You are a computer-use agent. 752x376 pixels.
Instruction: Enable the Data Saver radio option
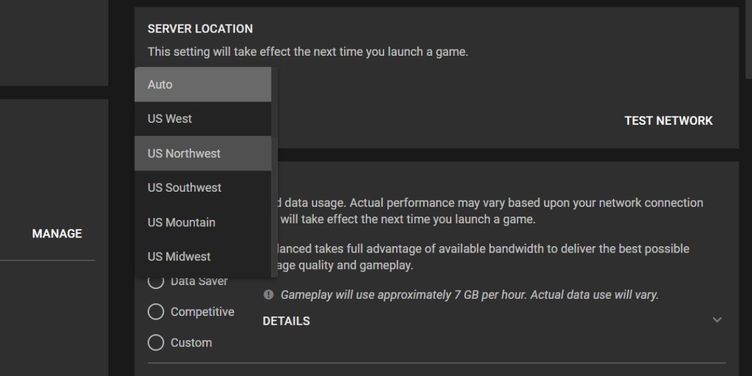tap(155, 282)
